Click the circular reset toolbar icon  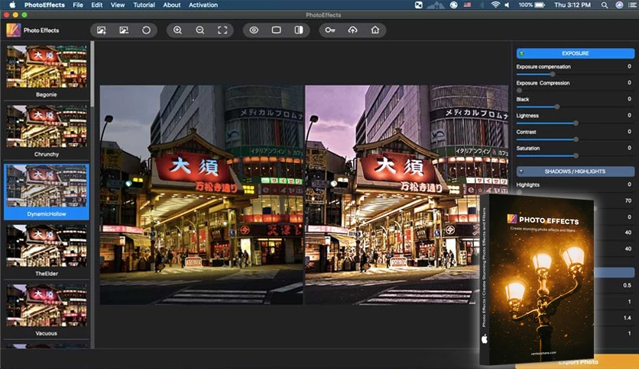[146, 30]
